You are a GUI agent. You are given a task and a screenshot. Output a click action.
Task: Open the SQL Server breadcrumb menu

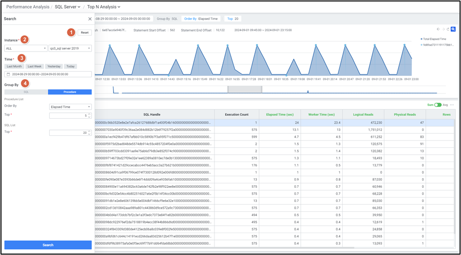click(68, 7)
